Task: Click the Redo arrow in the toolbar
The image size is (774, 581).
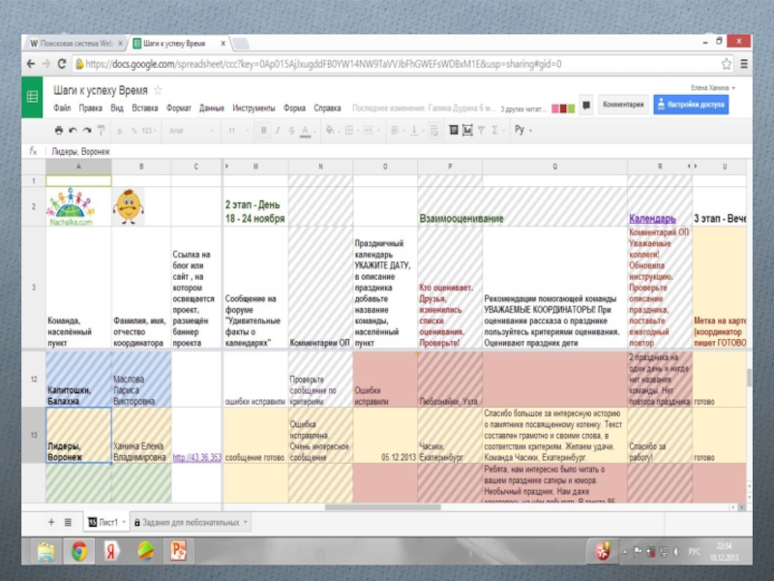Action: click(87, 130)
